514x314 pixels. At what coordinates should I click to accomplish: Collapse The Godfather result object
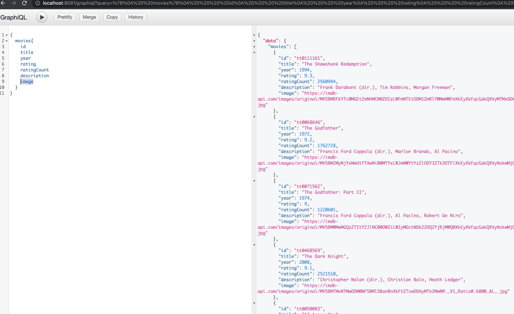pos(254,117)
